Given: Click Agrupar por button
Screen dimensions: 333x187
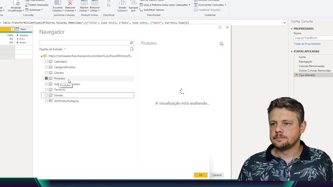Looking at the screenshot, I should pyautogui.click(x=133, y=6).
